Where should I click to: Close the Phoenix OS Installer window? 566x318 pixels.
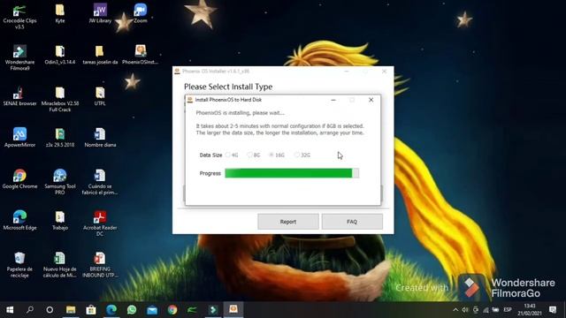pyautogui.click(x=384, y=72)
